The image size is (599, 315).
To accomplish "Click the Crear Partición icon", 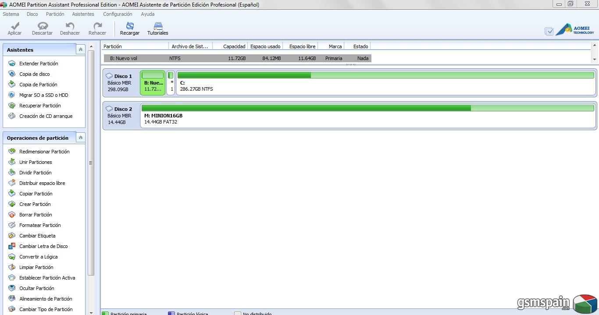I will (12, 204).
